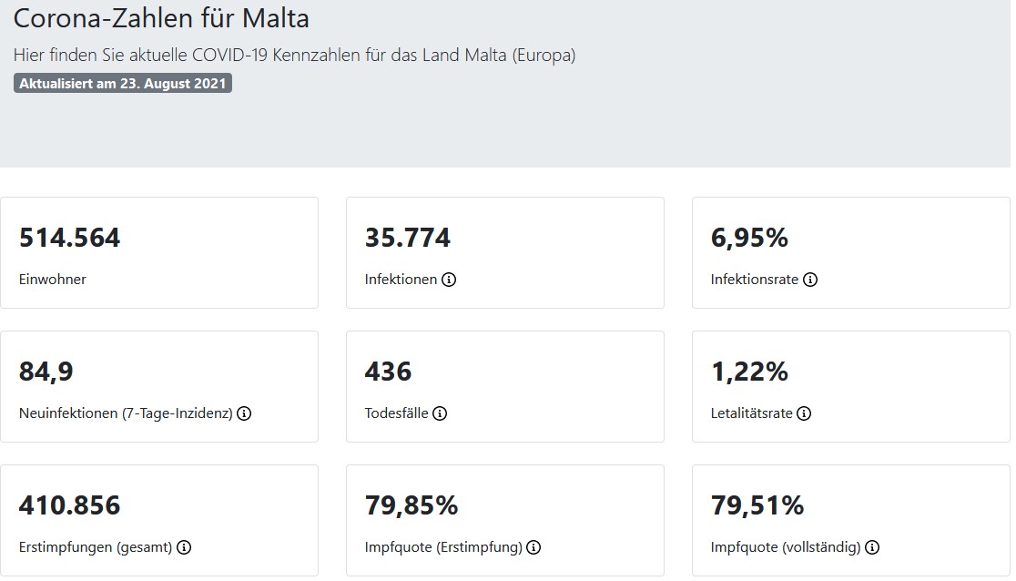This screenshot has height=581, width=1016.
Task: Click the info icon next to Infektionen
Action: pyautogui.click(x=449, y=280)
